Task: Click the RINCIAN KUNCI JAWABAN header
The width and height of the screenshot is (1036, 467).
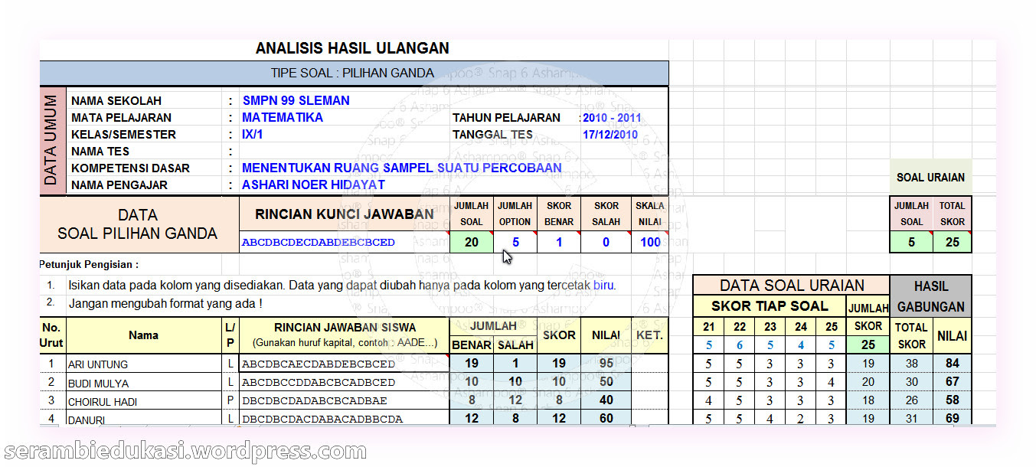Action: coord(344,214)
